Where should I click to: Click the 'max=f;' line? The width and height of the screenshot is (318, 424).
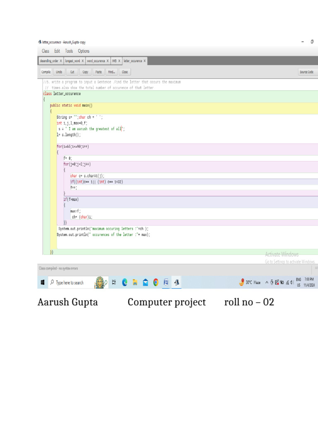[75, 211]
